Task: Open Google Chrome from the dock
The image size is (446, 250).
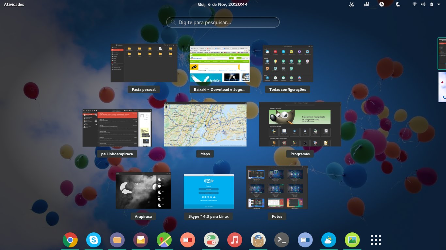Action: pyautogui.click(x=70, y=240)
